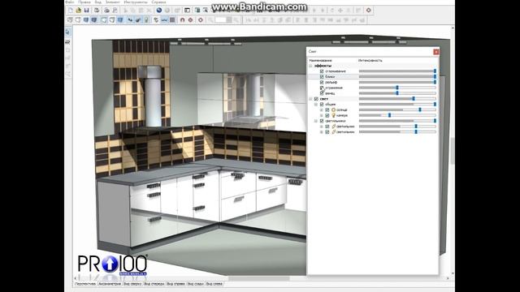Switch to the Вид слева tab
Viewport: 520px width, 292px height.
(x=214, y=284)
